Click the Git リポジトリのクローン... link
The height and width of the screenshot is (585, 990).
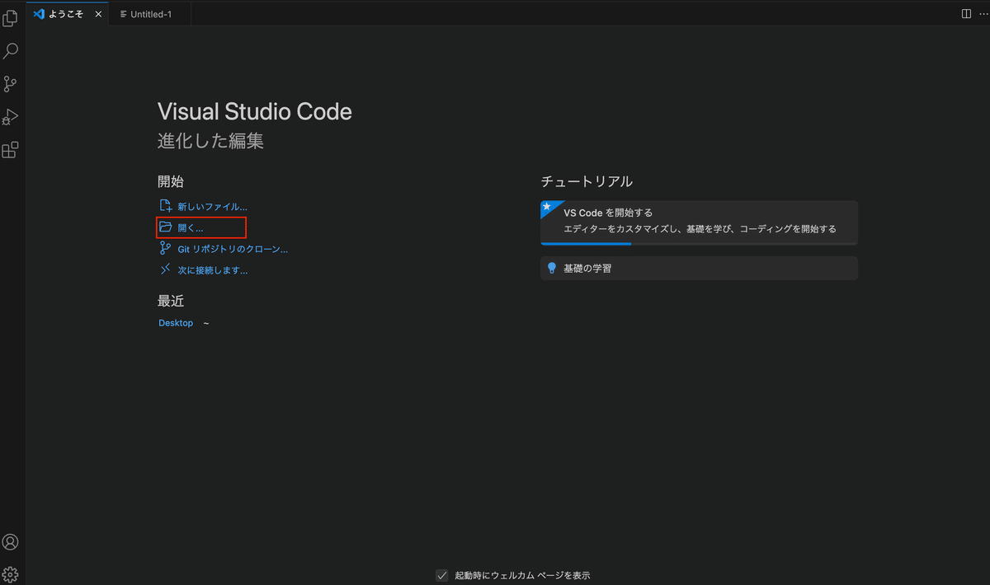tap(233, 249)
